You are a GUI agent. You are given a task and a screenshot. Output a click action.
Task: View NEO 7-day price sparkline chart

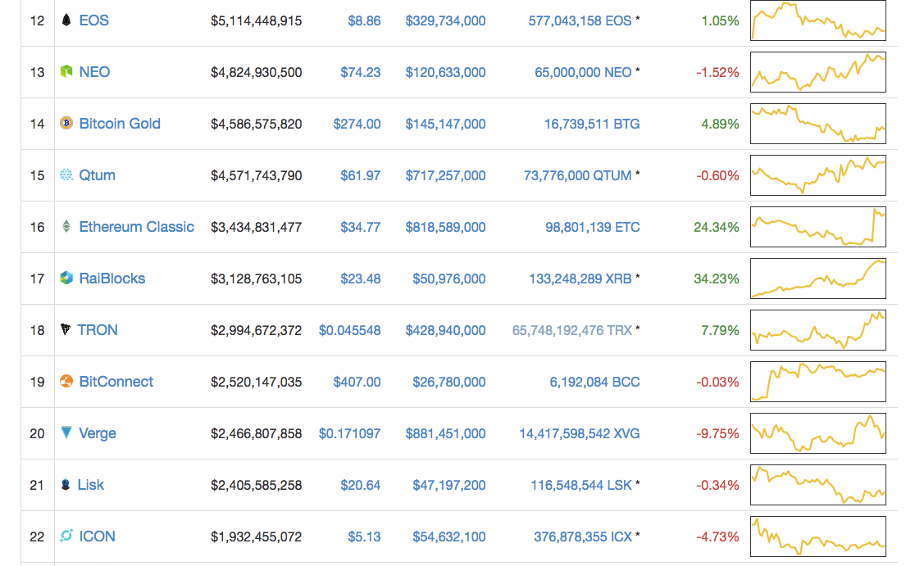tap(817, 71)
